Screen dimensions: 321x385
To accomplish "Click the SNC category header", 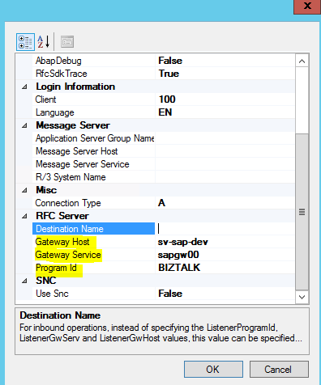I will (46, 281).
